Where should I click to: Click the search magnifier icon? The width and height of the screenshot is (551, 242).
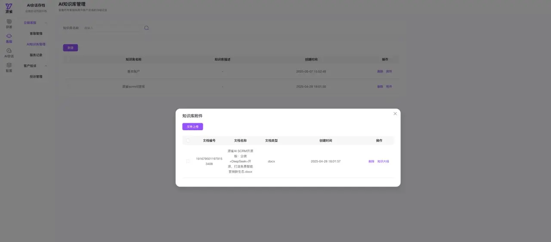coord(146,28)
